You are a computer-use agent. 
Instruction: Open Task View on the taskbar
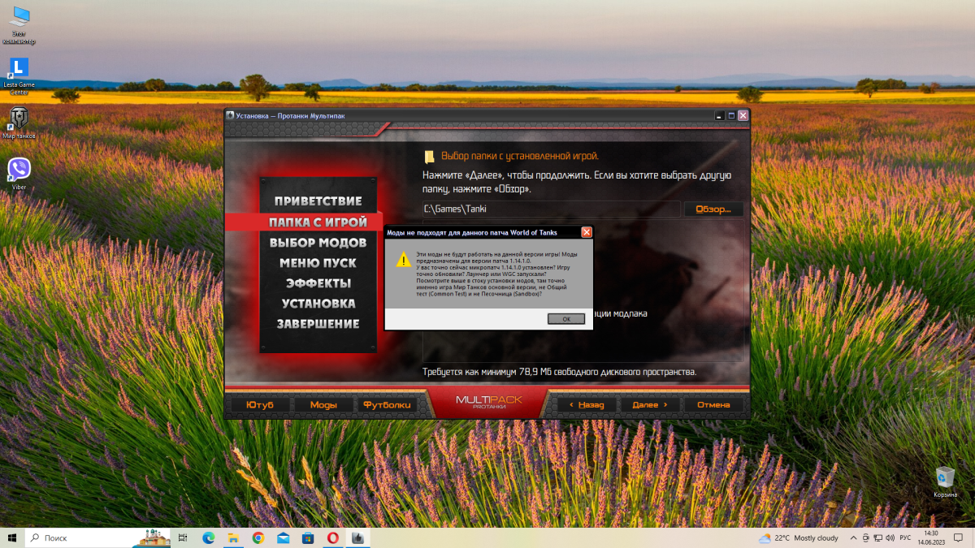183,537
